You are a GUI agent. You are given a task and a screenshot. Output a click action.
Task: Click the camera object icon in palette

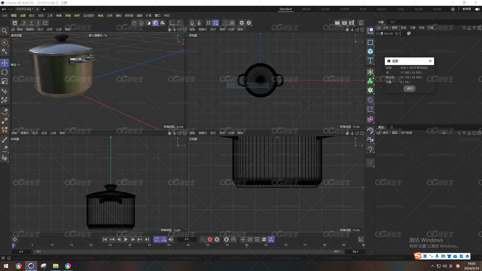370,140
